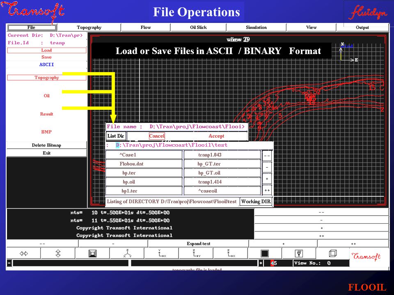This screenshot has height=295, width=394.
Task: Click the '++' button right of Expand text
Action: tap(353, 243)
